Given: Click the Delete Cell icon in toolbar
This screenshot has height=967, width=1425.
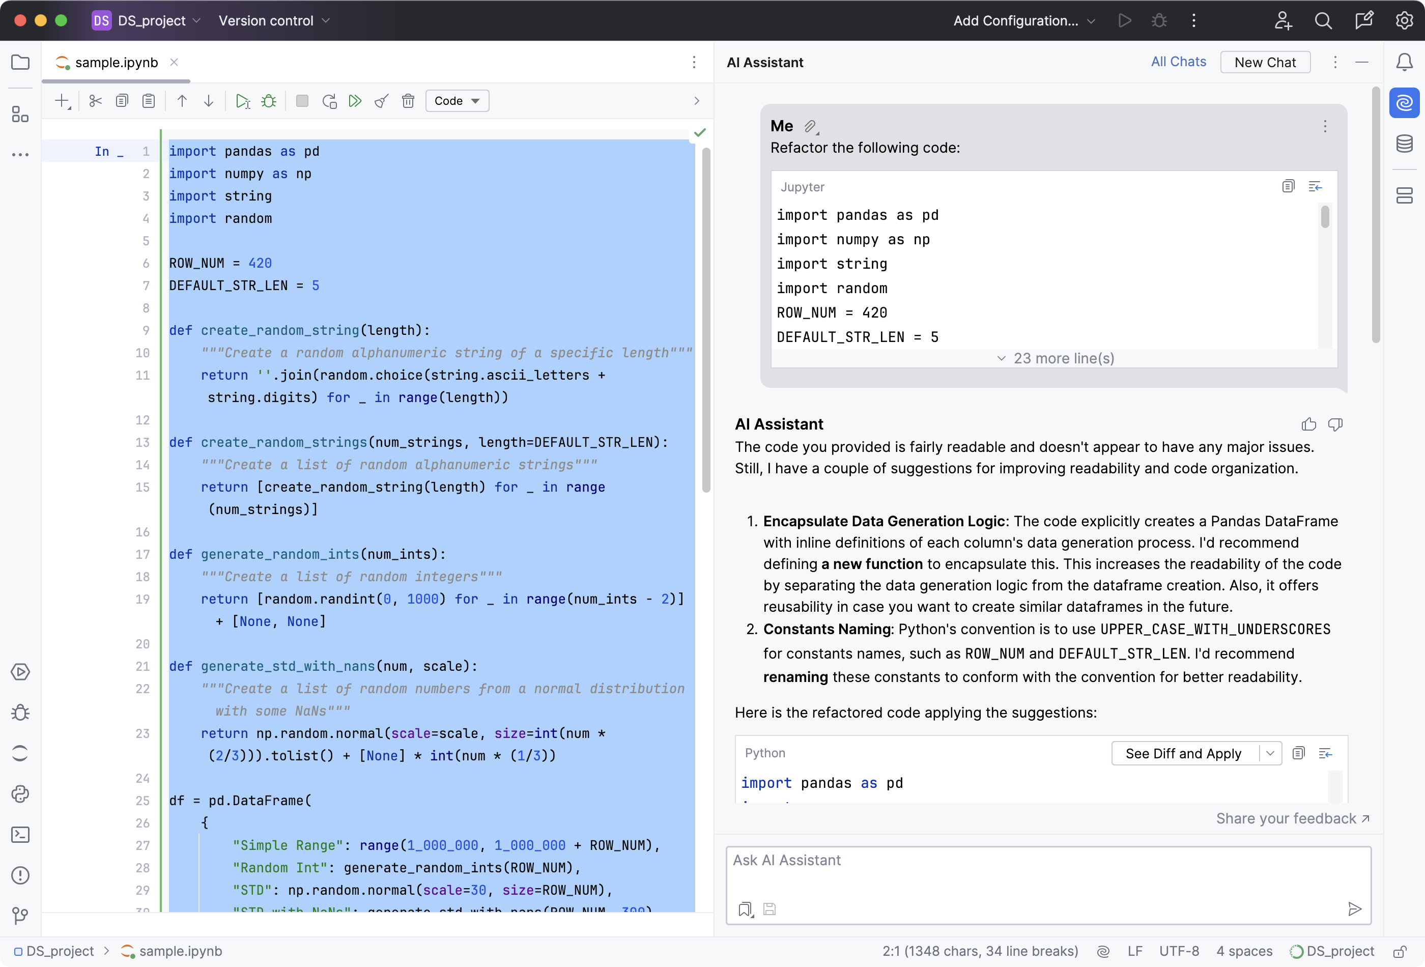Looking at the screenshot, I should click(x=408, y=100).
